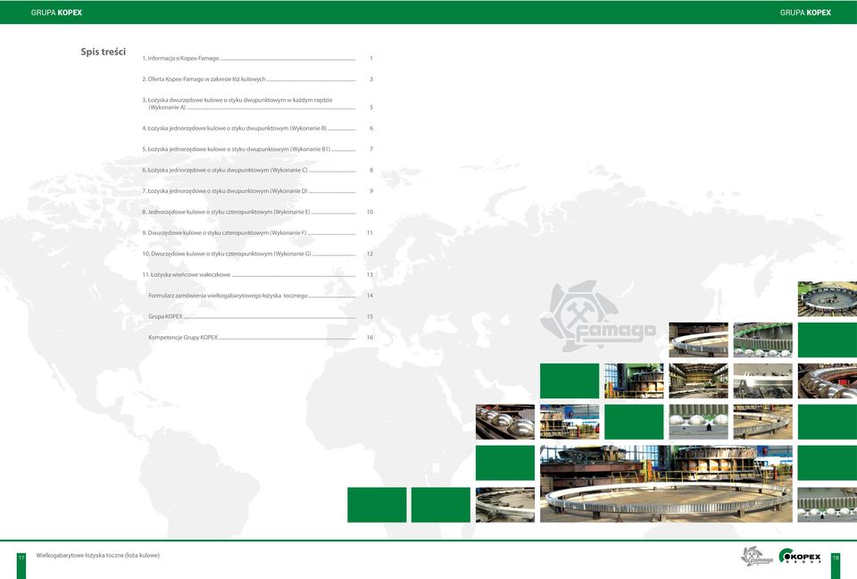Select entry 8, Jednorzędowe kulowe czteropunktowym (Wykonanie E)
This screenshot has width=857, height=579.
[257, 212]
